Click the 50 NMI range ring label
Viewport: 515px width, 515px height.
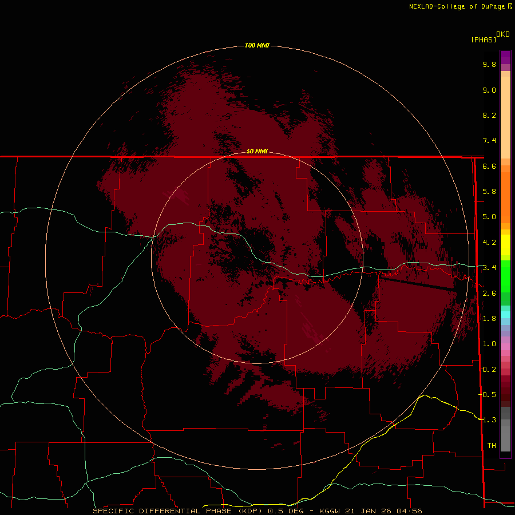257,151
